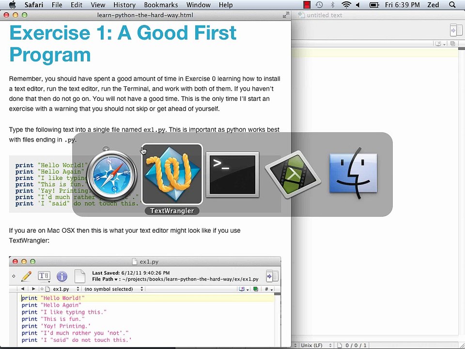Open the book icon menu in untitled text window
The height and width of the screenshot is (349, 465).
440,44
